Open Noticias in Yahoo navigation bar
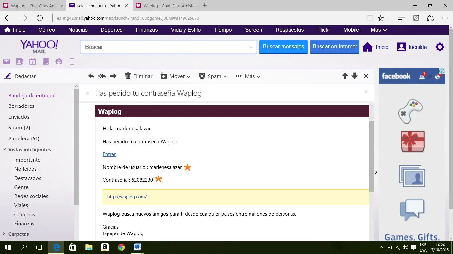 click(78, 30)
